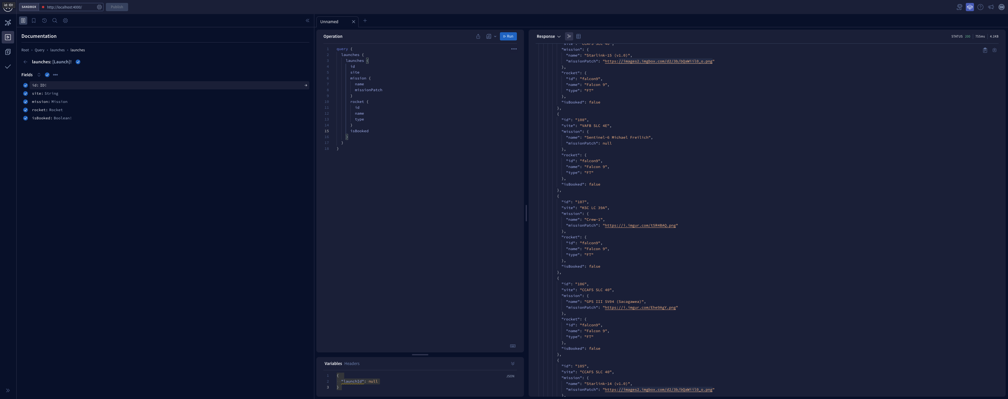Click the search magnifier icon in documentation panel

(x=55, y=21)
